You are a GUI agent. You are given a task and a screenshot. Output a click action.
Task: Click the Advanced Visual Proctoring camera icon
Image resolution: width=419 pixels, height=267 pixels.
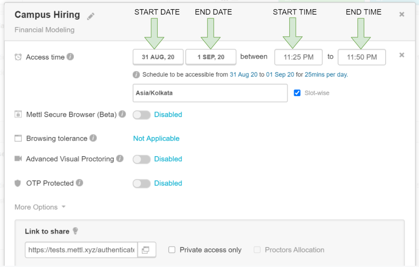click(x=18, y=159)
